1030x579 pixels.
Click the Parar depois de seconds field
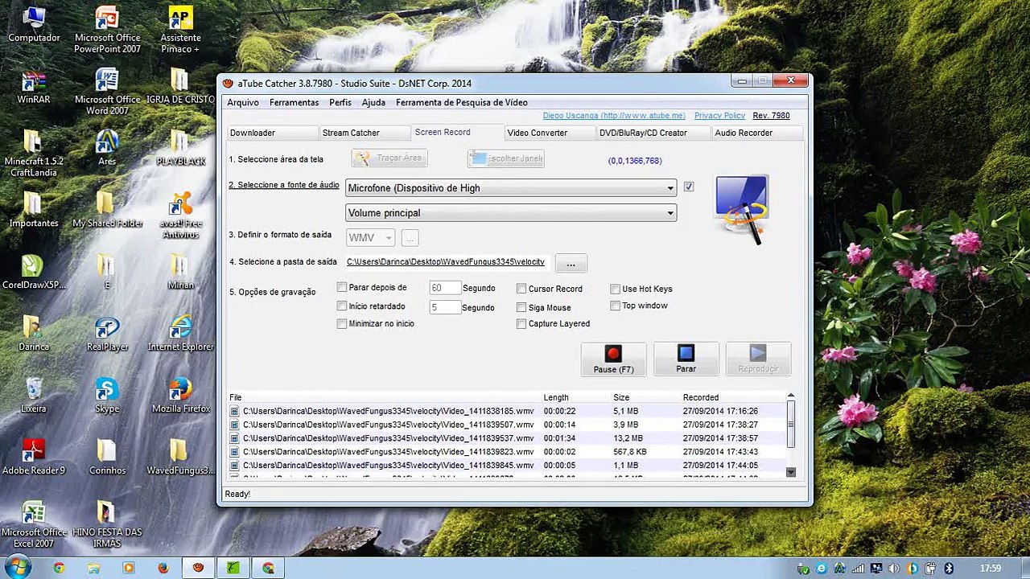pyautogui.click(x=445, y=288)
